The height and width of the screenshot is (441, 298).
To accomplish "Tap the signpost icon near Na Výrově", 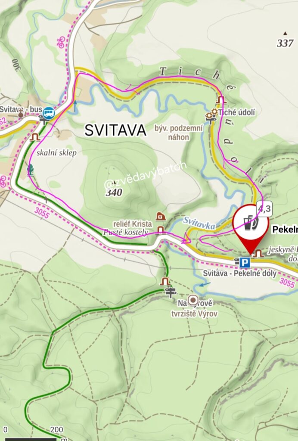I will [171, 292].
